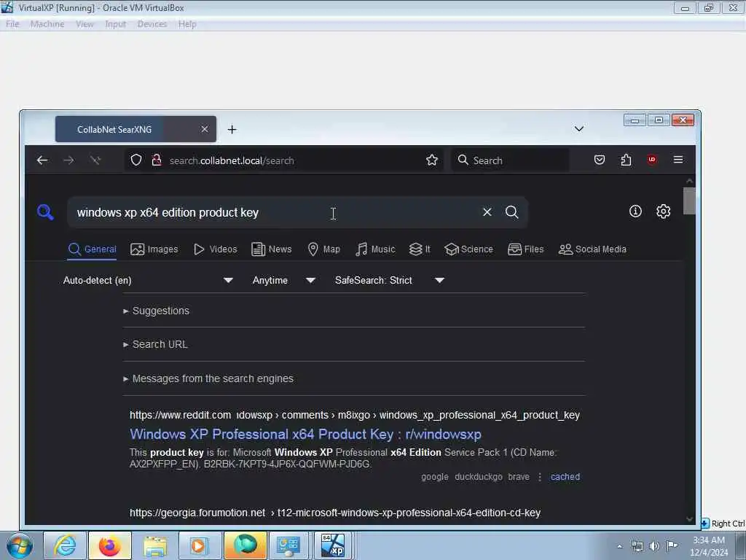Select the General search category
Viewport: 746px width, 560px height.
92,249
